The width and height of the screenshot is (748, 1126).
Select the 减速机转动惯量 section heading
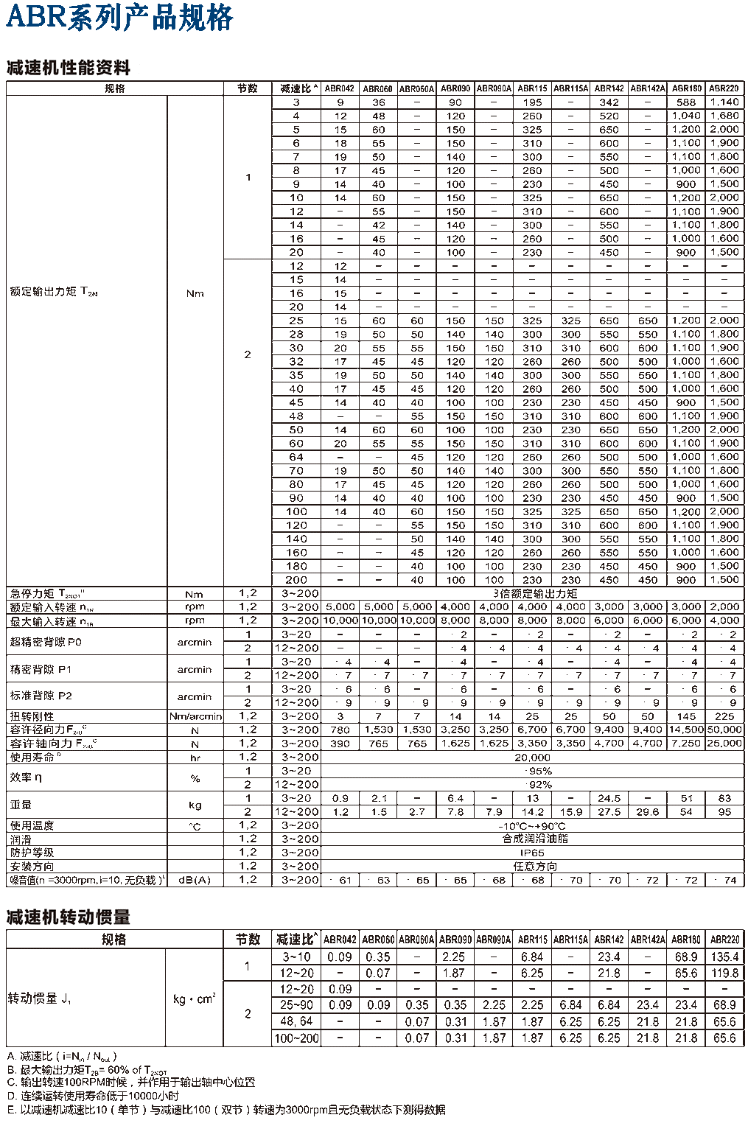(x=69, y=917)
